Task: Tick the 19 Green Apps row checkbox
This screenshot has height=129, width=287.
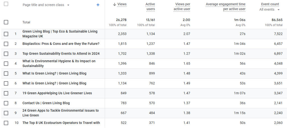Action: [6, 93]
